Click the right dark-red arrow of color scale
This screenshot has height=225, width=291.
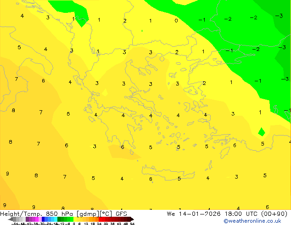[132, 219]
